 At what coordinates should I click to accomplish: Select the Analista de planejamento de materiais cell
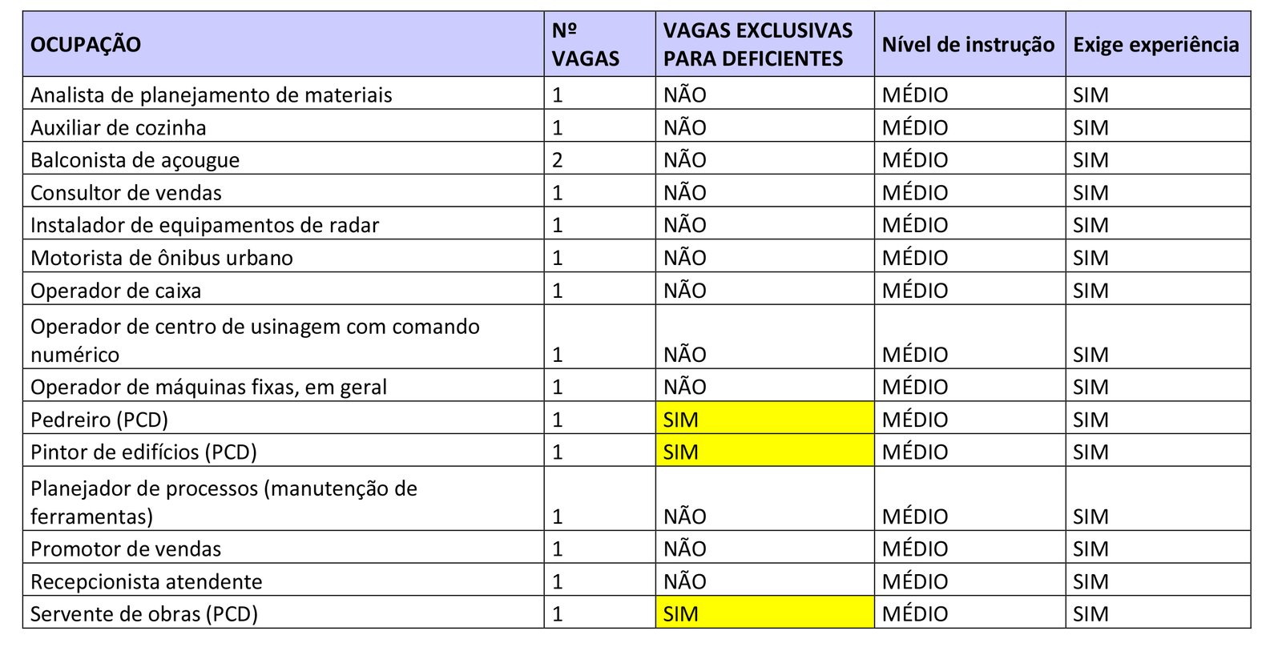click(212, 95)
